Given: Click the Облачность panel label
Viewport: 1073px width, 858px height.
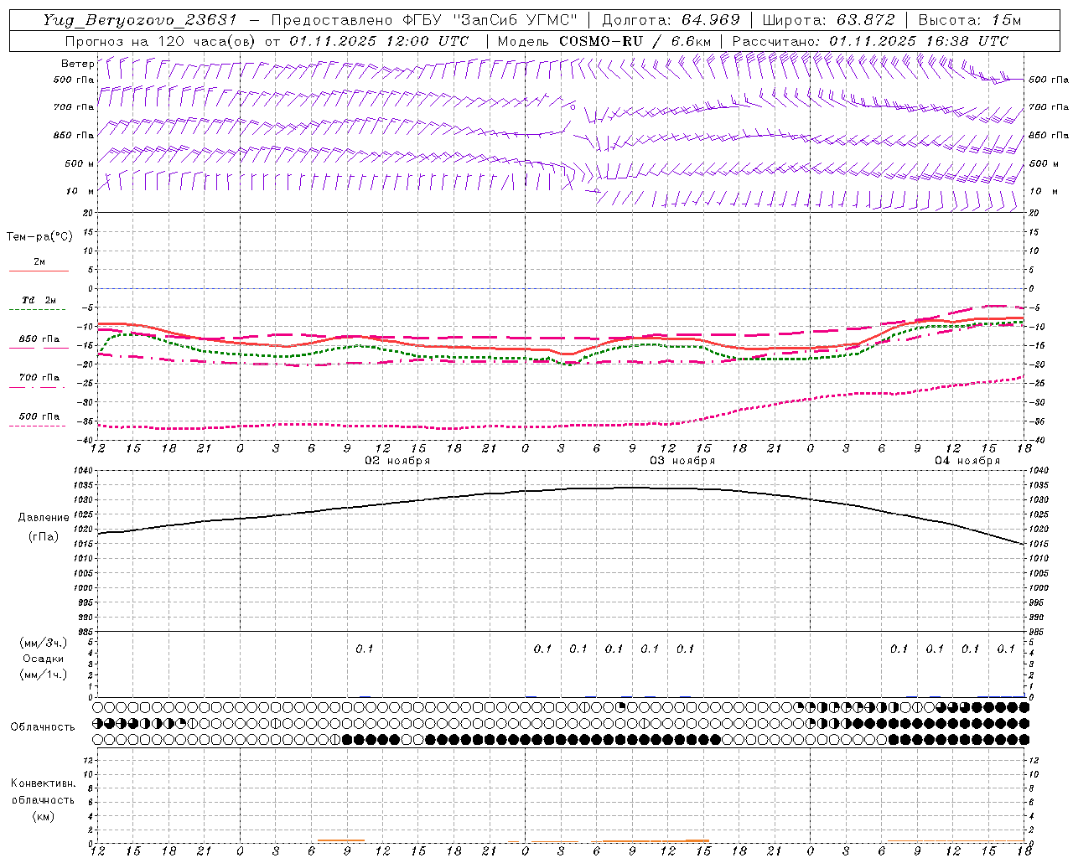Looking at the screenshot, I should point(43,726).
